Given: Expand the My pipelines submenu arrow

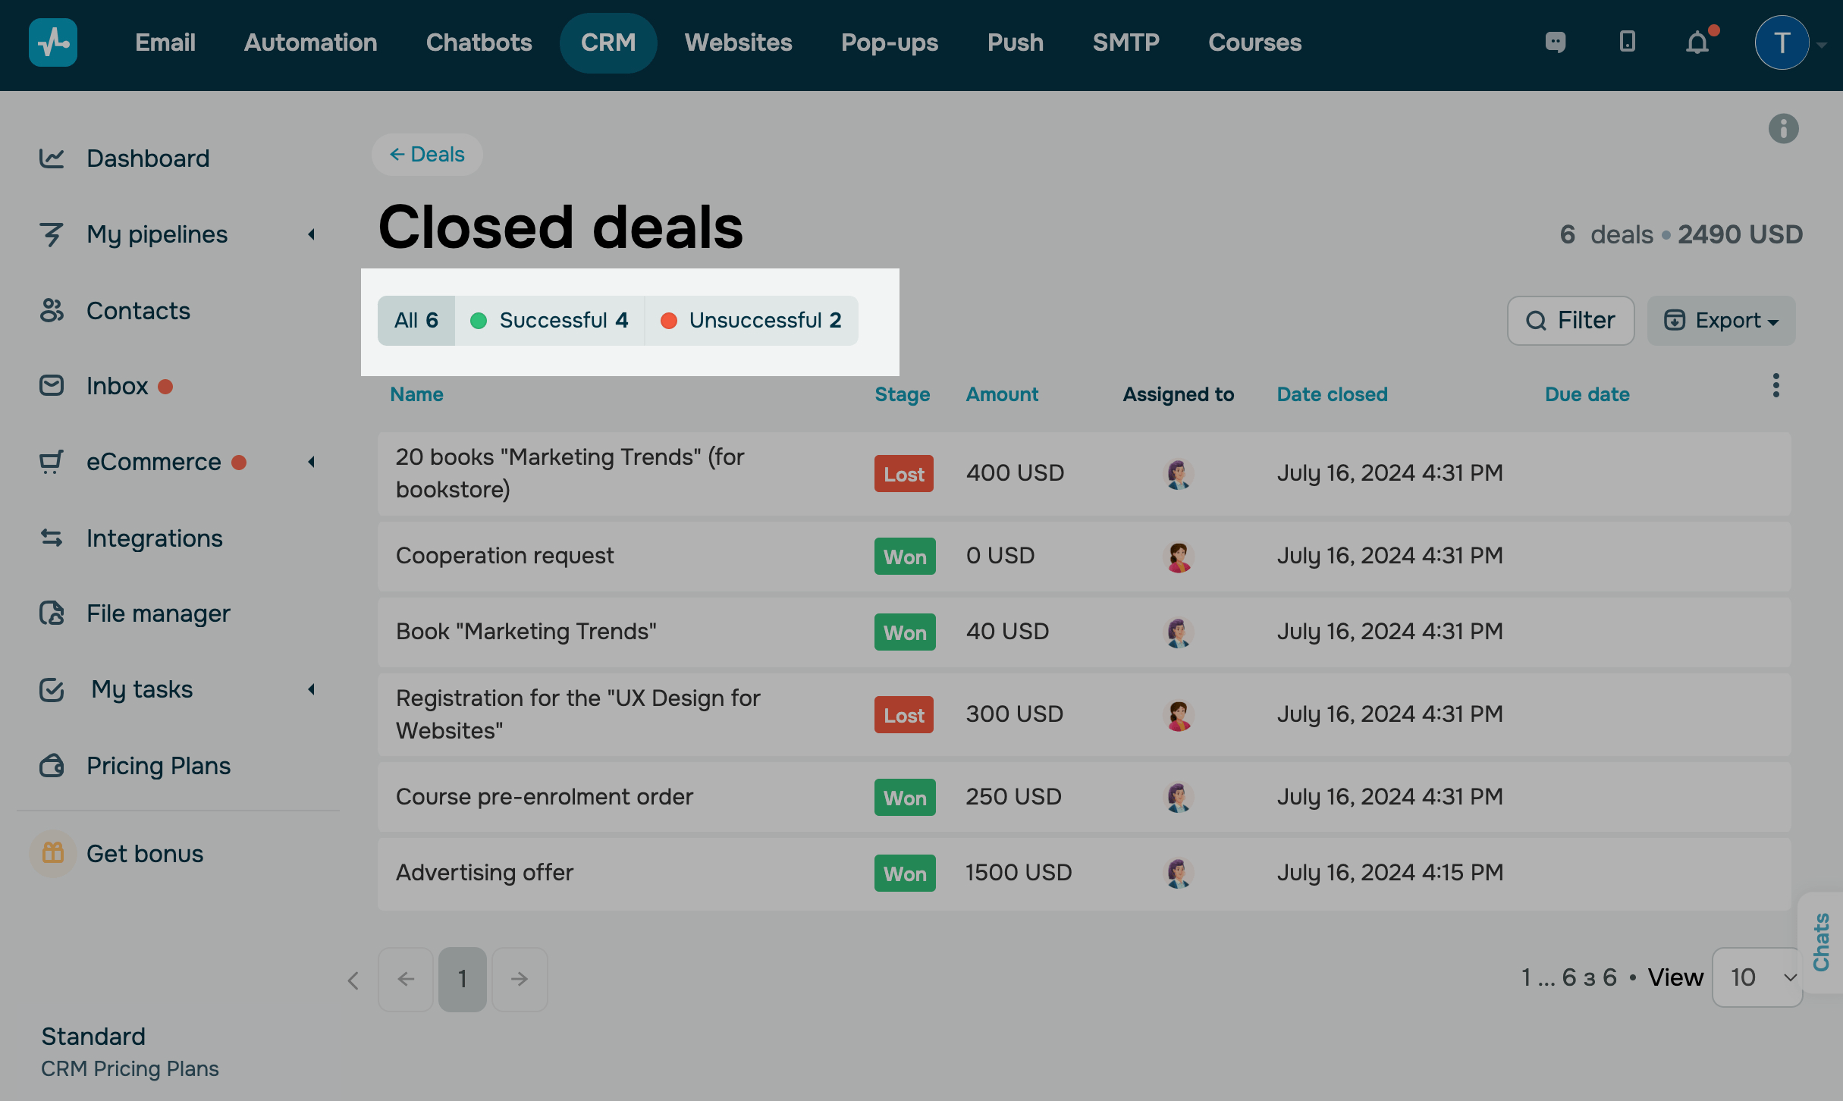Looking at the screenshot, I should [x=311, y=235].
